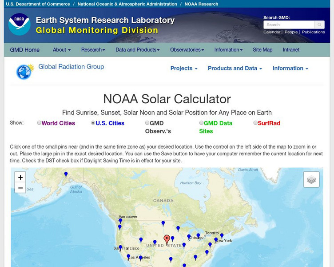Screen dimensions: 334x267
Task: Expand the Products and Data dropdown
Action: tap(235, 68)
